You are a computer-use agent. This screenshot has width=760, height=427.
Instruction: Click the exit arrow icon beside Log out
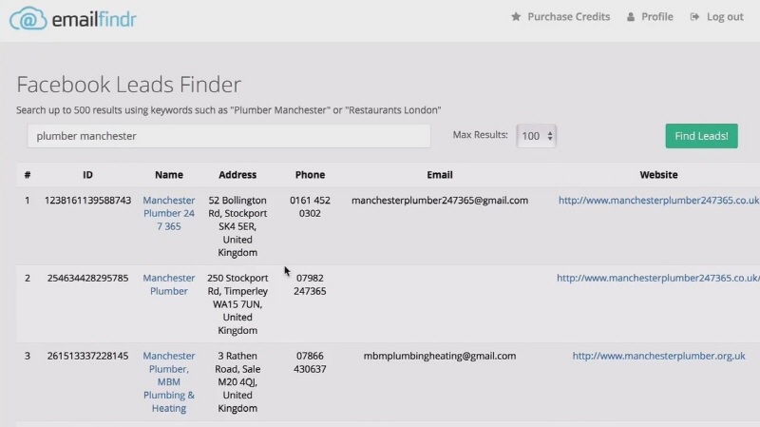point(694,16)
